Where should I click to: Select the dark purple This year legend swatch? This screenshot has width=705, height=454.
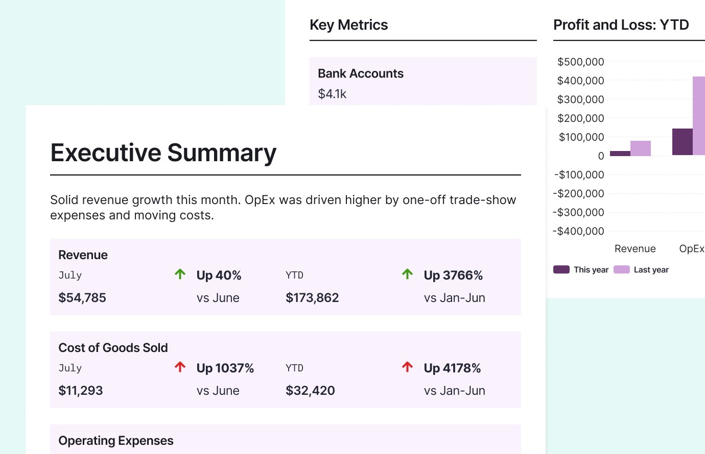click(561, 269)
